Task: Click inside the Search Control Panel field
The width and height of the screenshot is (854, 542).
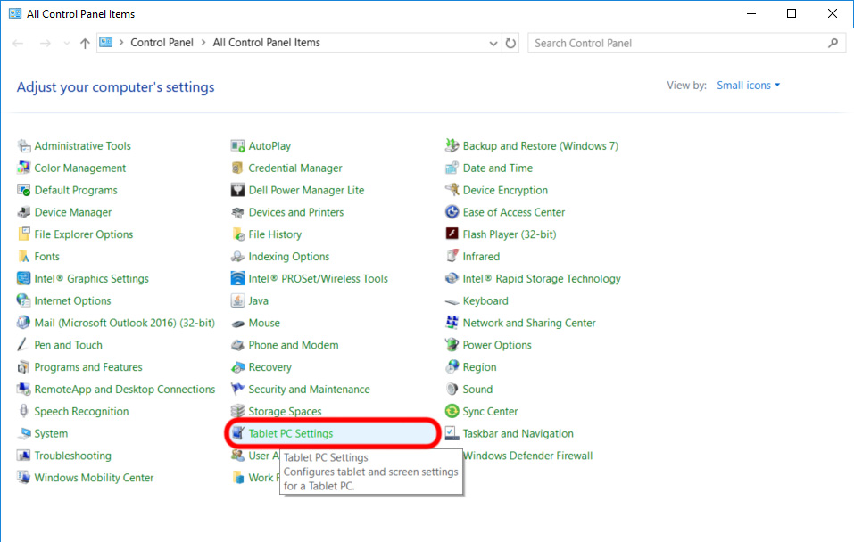Action: coord(678,42)
